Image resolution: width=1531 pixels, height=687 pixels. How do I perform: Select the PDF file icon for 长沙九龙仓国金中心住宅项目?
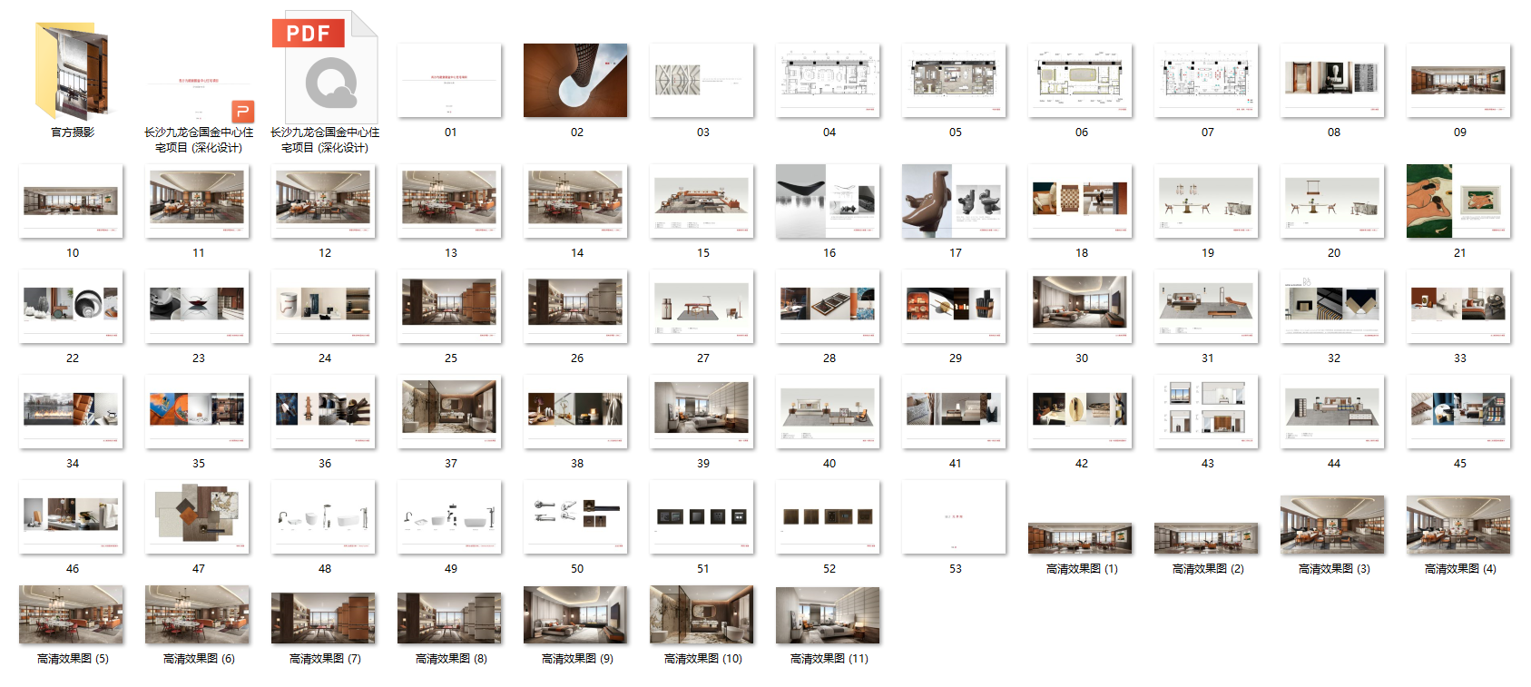point(324,68)
